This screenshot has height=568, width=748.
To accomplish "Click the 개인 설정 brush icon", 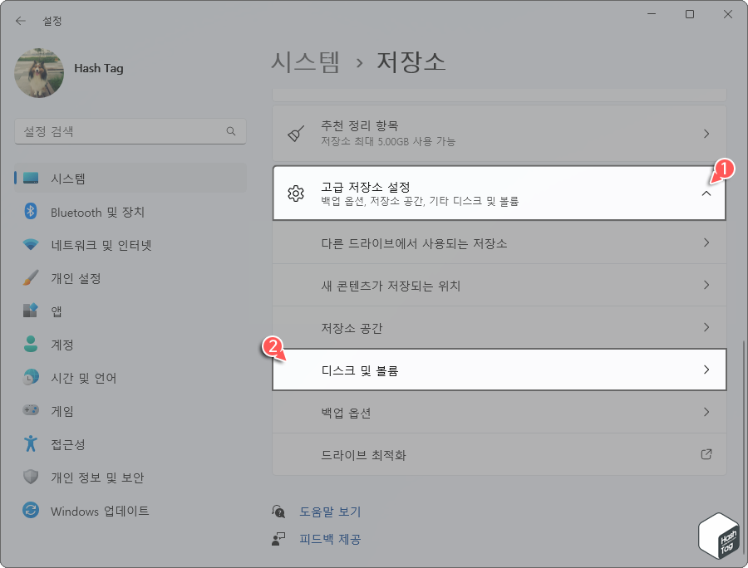I will click(31, 278).
